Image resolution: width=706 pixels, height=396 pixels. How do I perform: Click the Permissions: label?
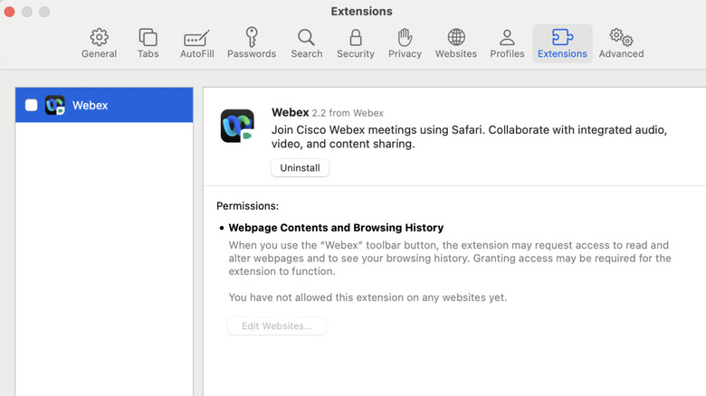[x=247, y=205]
